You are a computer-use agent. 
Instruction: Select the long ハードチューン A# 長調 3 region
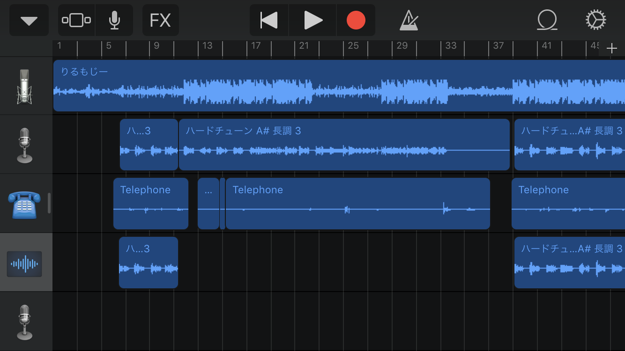point(344,145)
